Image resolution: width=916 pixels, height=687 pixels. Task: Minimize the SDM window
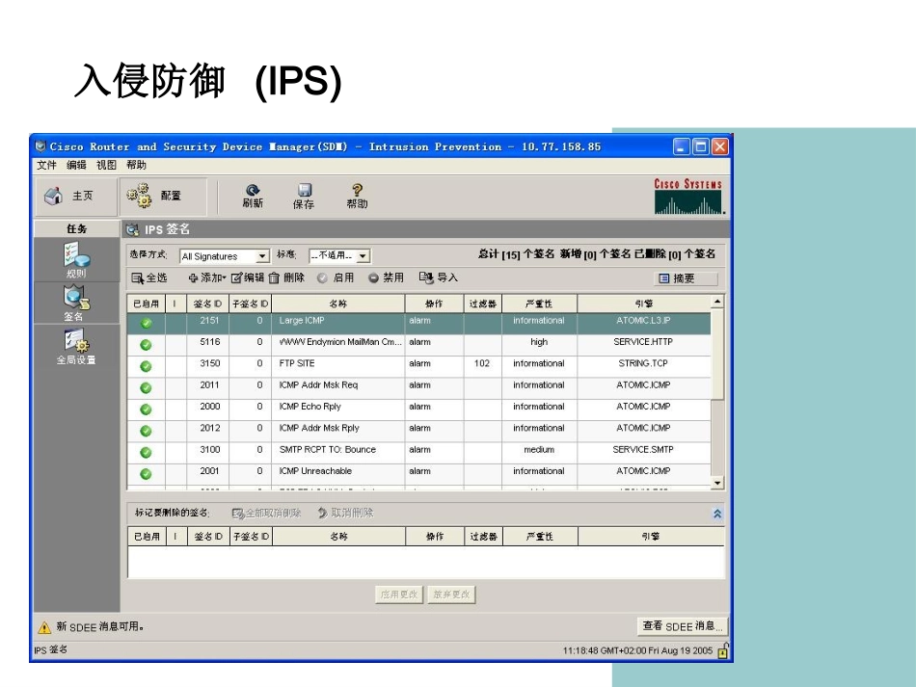(681, 146)
